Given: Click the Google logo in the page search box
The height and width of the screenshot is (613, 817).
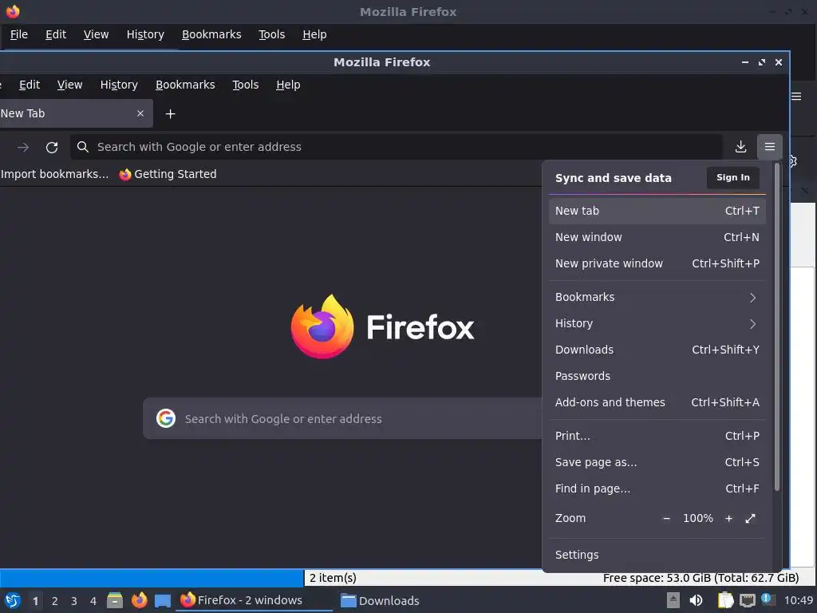Looking at the screenshot, I should 166,418.
